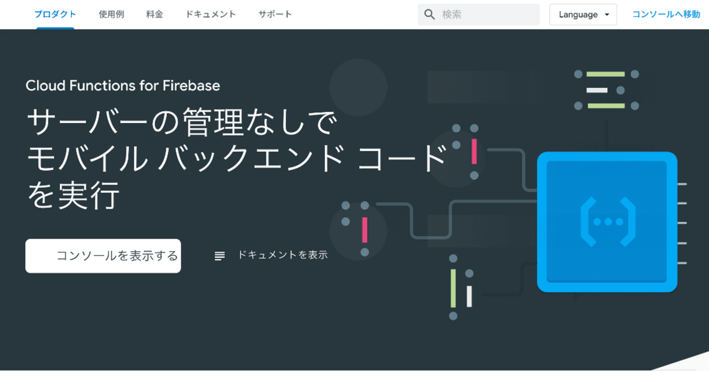
Task: Open the ドキュメント nav tab
Action: pos(210,14)
